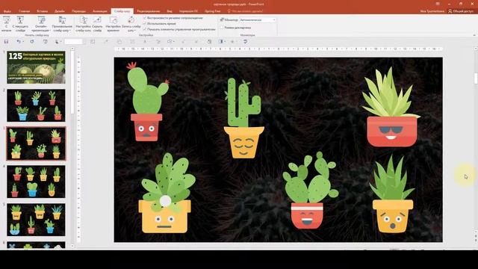
Task: Switch to the Design tab
Action: pyautogui.click(x=60, y=11)
